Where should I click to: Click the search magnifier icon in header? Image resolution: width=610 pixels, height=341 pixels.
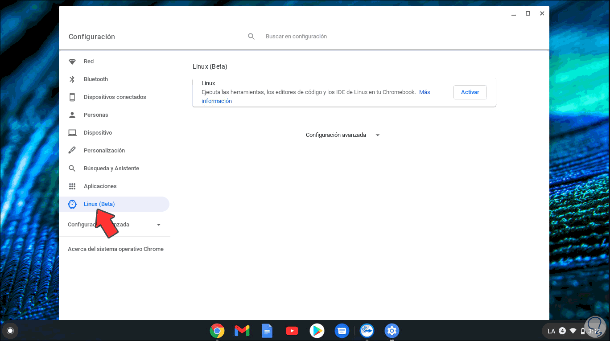pos(251,37)
